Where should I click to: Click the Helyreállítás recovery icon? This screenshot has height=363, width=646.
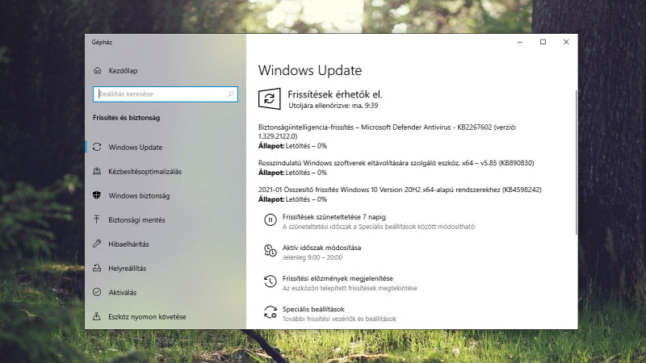pos(97,268)
